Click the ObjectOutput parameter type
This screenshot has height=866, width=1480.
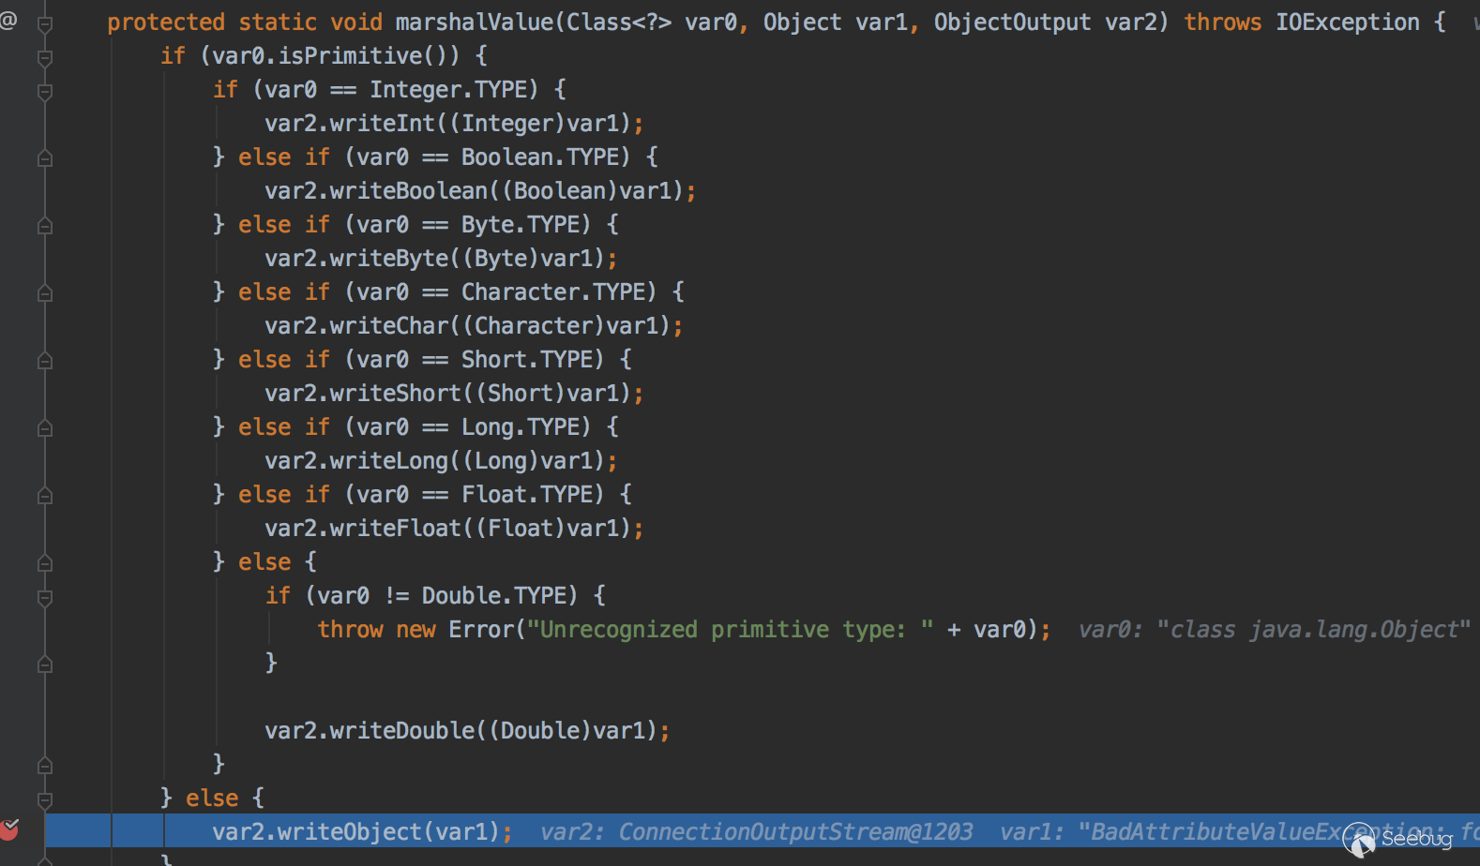(1012, 22)
